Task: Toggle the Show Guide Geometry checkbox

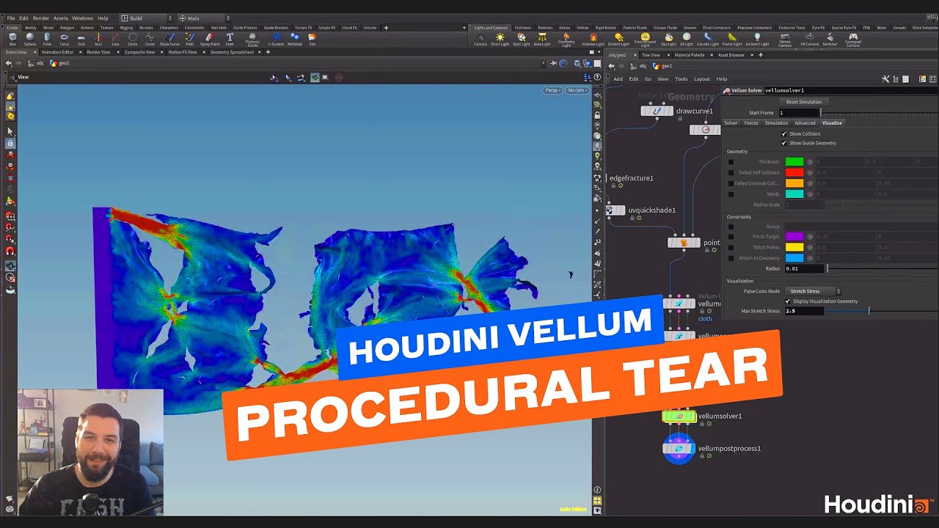Action: pyautogui.click(x=783, y=143)
